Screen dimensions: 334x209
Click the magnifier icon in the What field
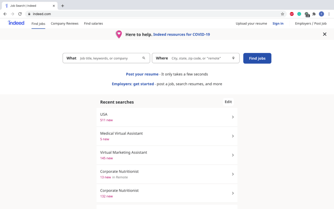144,58
